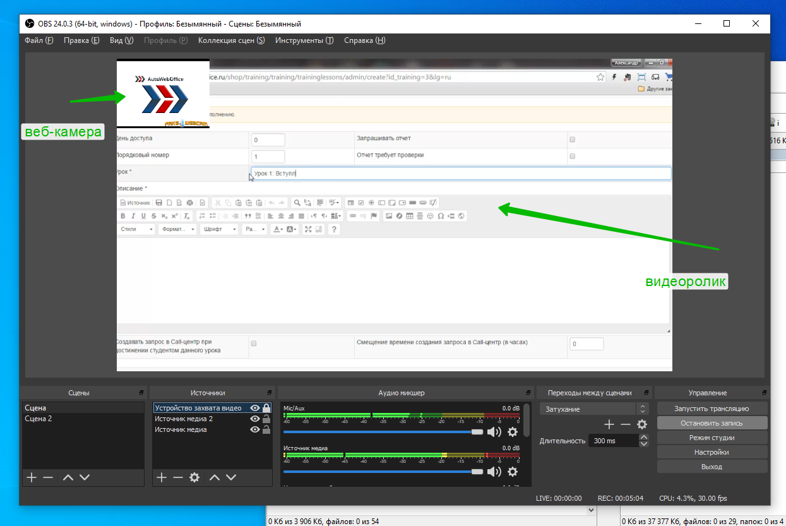Move the selected source up in the list
The image size is (786, 526).
[x=215, y=477]
